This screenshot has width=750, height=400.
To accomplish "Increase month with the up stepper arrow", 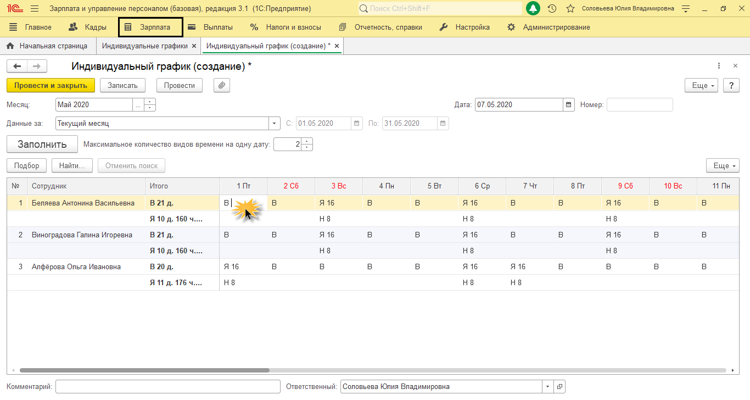I will 150,101.
